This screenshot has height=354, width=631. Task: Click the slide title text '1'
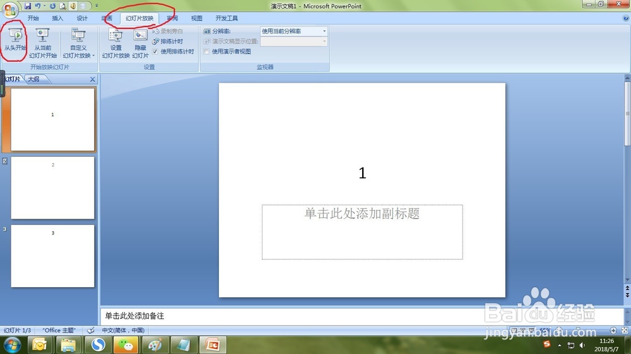[362, 173]
